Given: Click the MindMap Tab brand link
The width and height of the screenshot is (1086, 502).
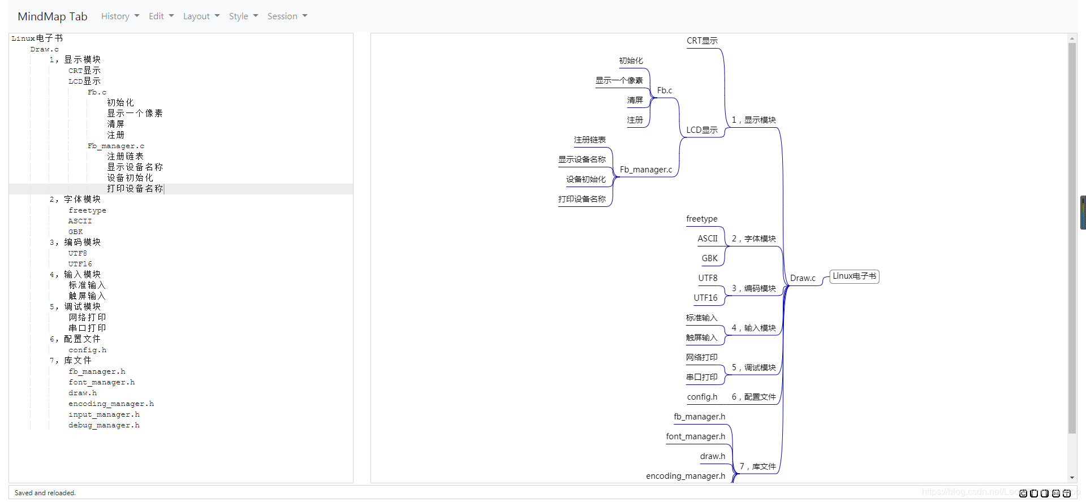Looking at the screenshot, I should 53,16.
